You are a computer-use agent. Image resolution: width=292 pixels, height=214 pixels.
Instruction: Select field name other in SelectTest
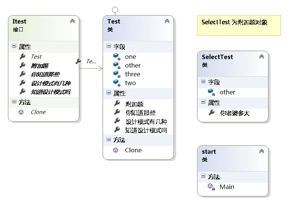tap(227, 92)
